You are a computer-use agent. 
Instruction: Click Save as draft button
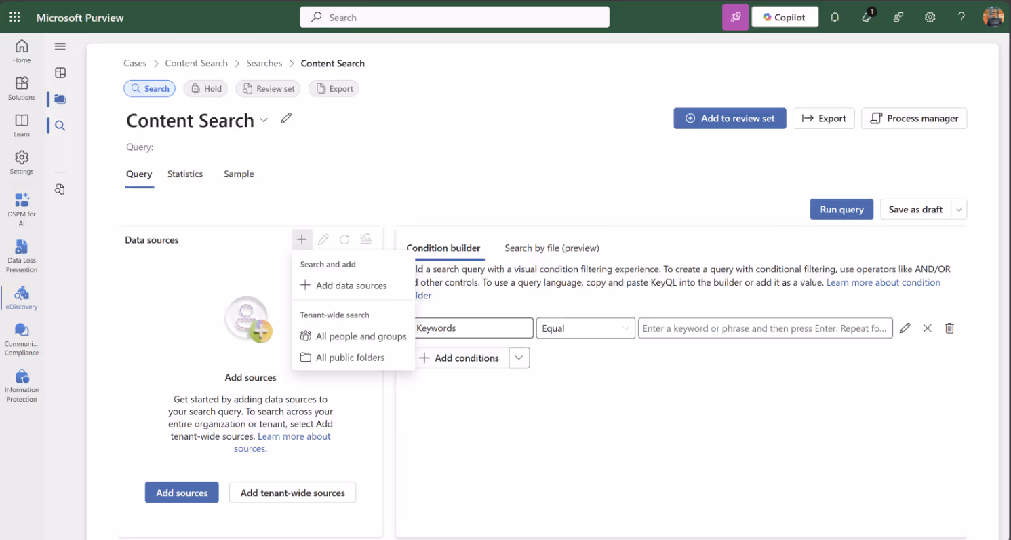915,210
